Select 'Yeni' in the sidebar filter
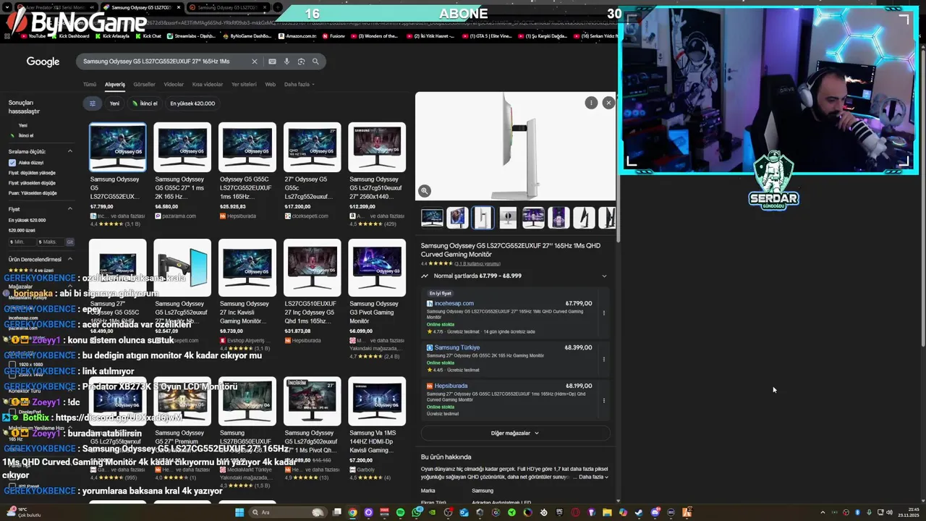This screenshot has width=926, height=521. [23, 125]
